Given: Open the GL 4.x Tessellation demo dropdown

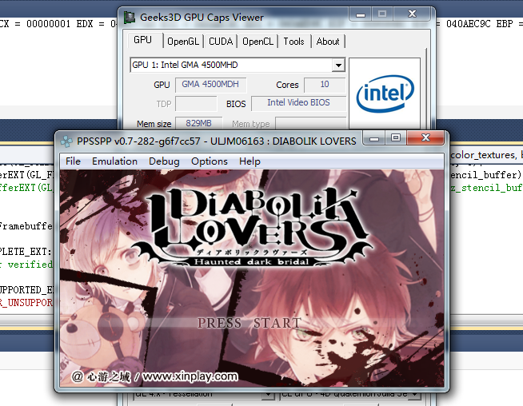Looking at the screenshot, I should (268, 394).
